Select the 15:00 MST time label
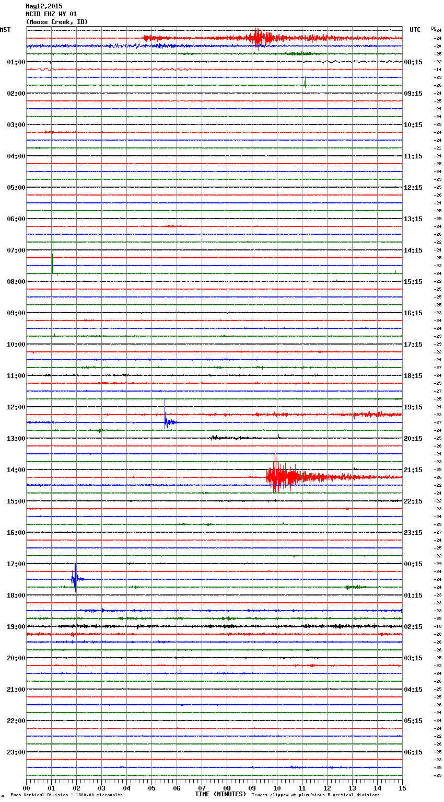This screenshot has width=444, height=802. pyautogui.click(x=16, y=501)
